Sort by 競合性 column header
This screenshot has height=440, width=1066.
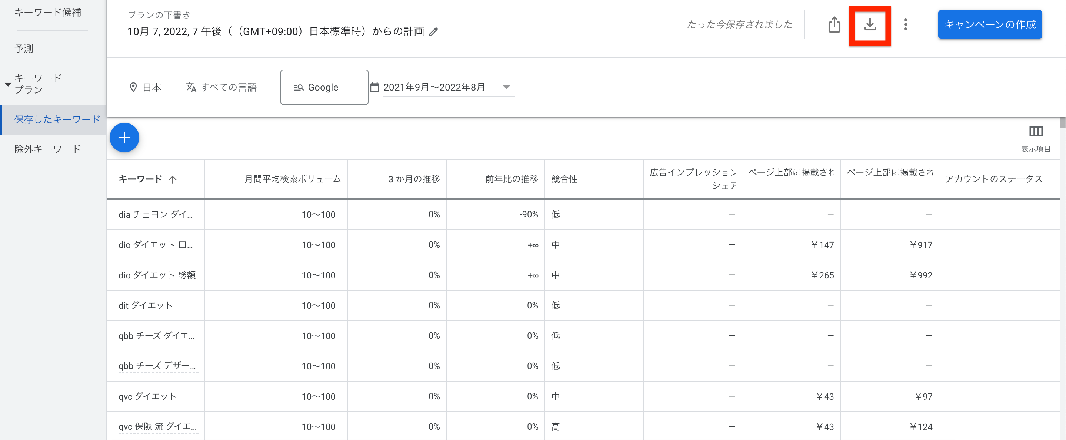pyautogui.click(x=564, y=179)
